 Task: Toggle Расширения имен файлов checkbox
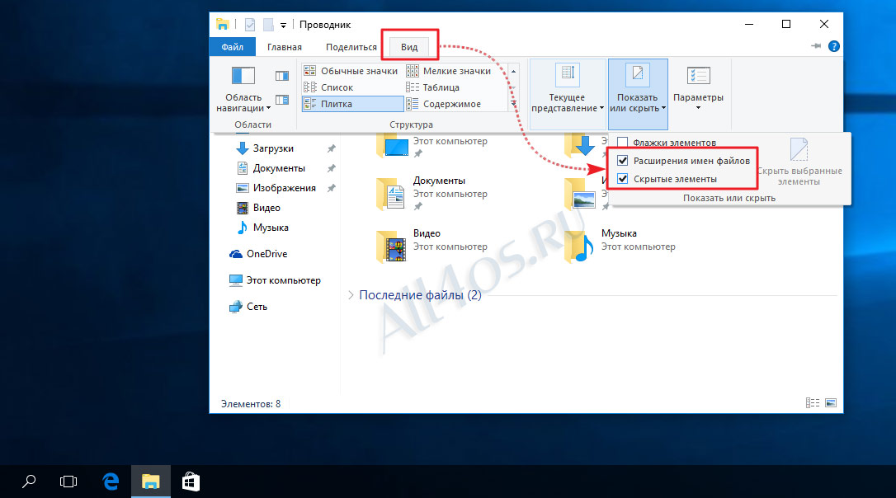coord(623,161)
